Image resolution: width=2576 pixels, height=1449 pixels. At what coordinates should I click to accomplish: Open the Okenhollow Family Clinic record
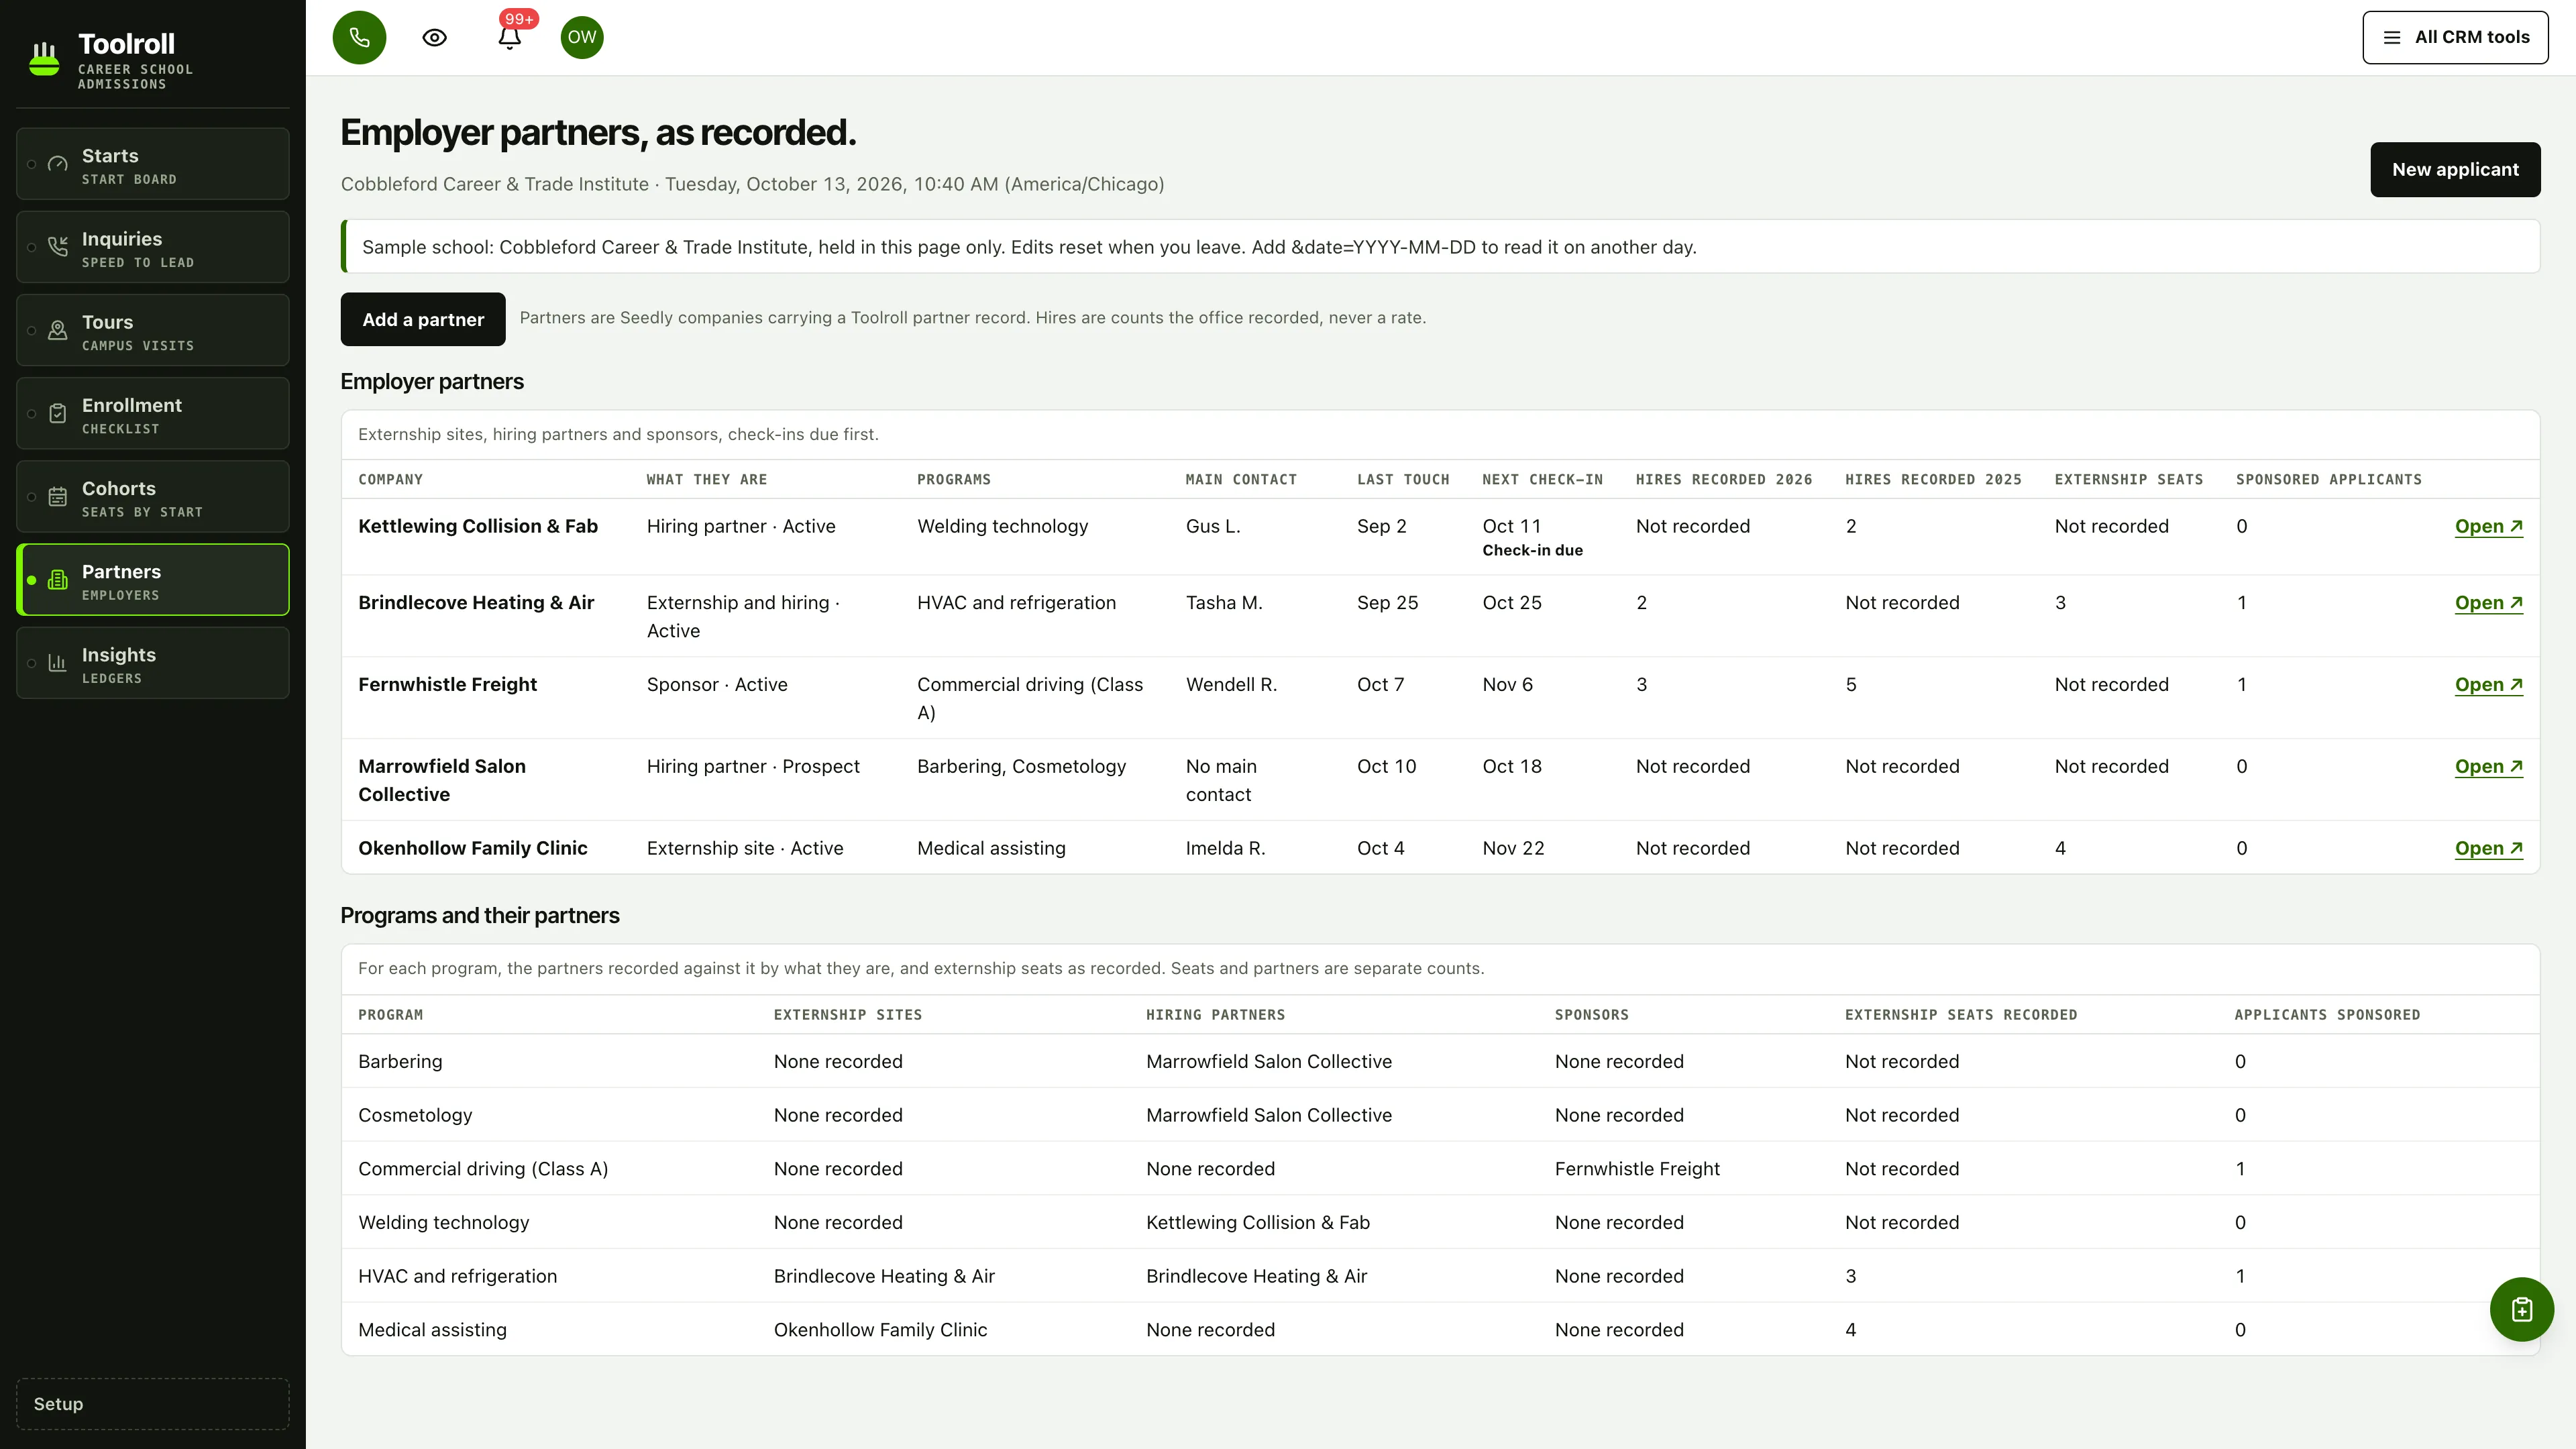pyautogui.click(x=2489, y=849)
